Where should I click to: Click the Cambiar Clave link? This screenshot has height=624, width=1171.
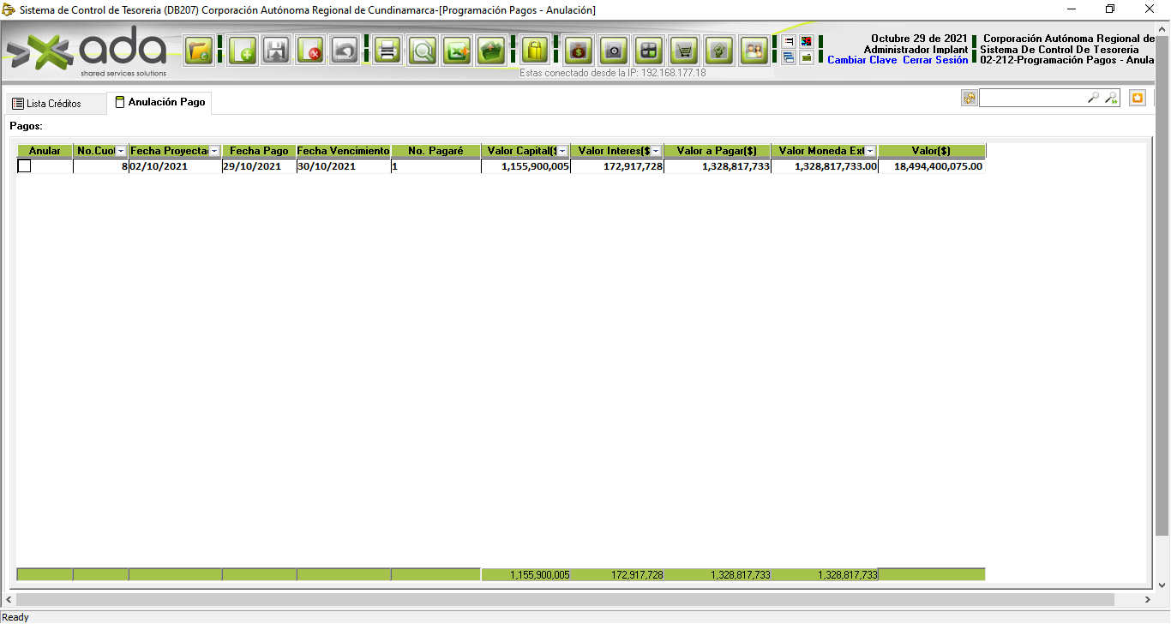pyautogui.click(x=862, y=60)
